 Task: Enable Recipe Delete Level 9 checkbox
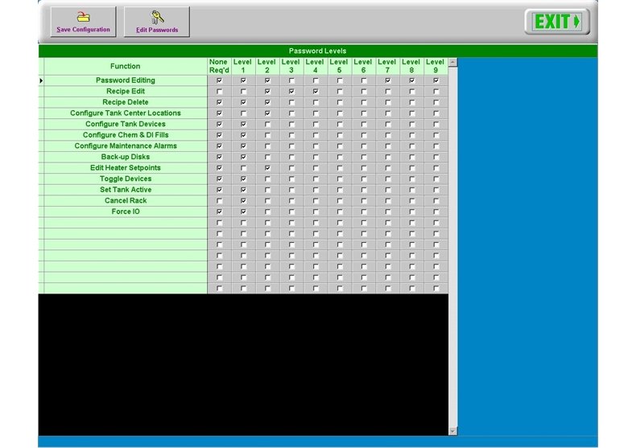point(436,102)
